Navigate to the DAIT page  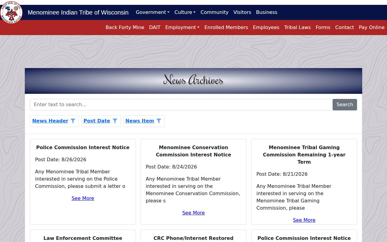(x=155, y=27)
